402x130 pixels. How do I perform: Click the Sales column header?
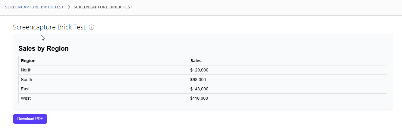pos(287,61)
